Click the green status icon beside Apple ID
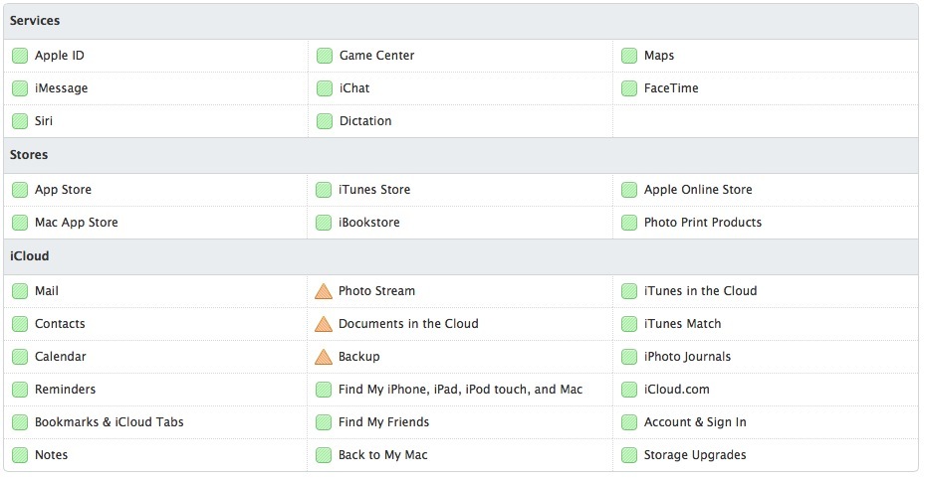925x481 pixels. pyautogui.click(x=20, y=56)
